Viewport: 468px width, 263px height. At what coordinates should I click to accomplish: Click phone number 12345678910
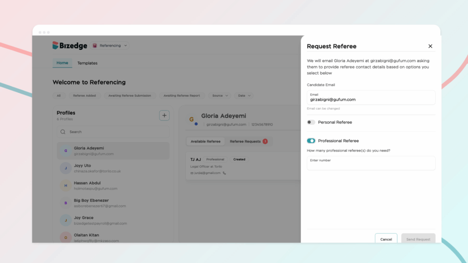click(262, 124)
